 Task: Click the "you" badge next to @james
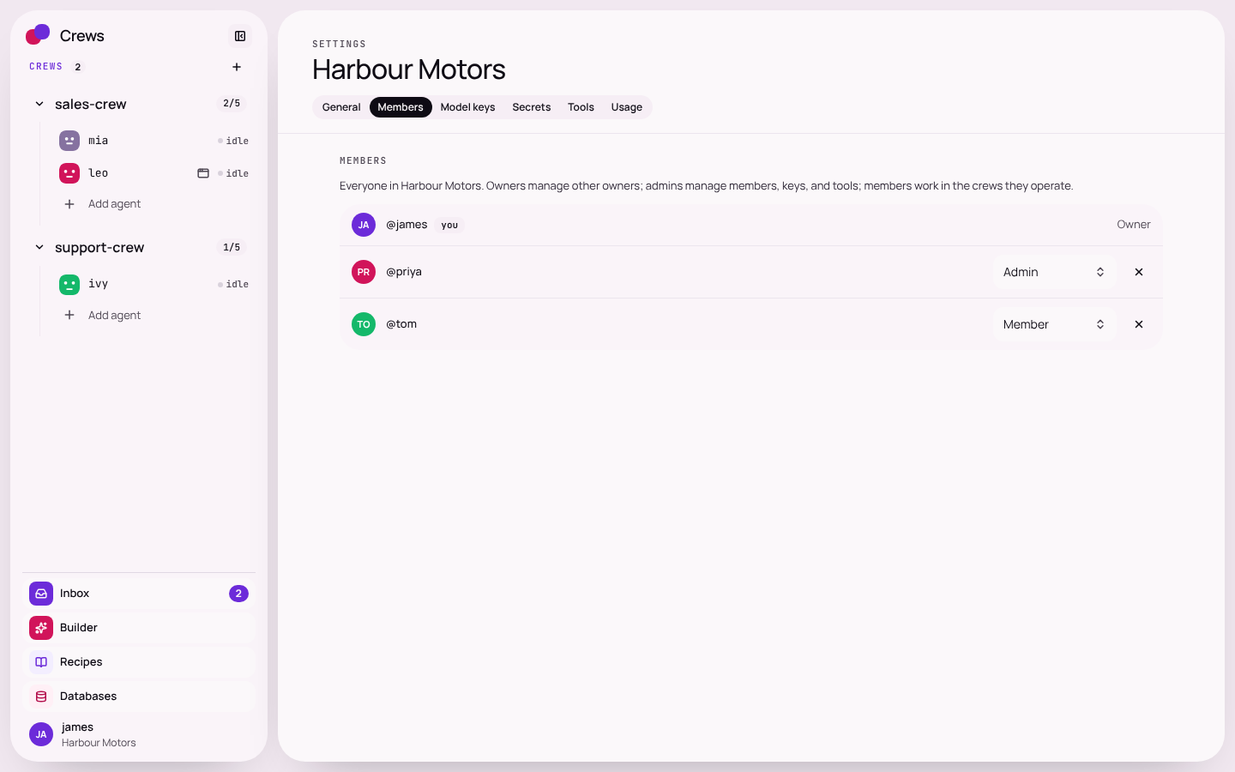pos(449,226)
